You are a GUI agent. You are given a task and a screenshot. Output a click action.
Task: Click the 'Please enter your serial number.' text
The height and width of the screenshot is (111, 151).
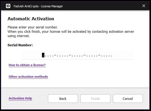(32, 27)
